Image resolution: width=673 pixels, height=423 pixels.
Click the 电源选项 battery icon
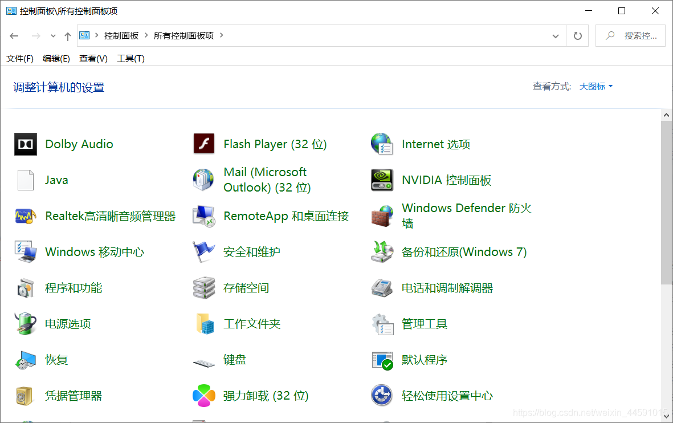(x=25, y=324)
